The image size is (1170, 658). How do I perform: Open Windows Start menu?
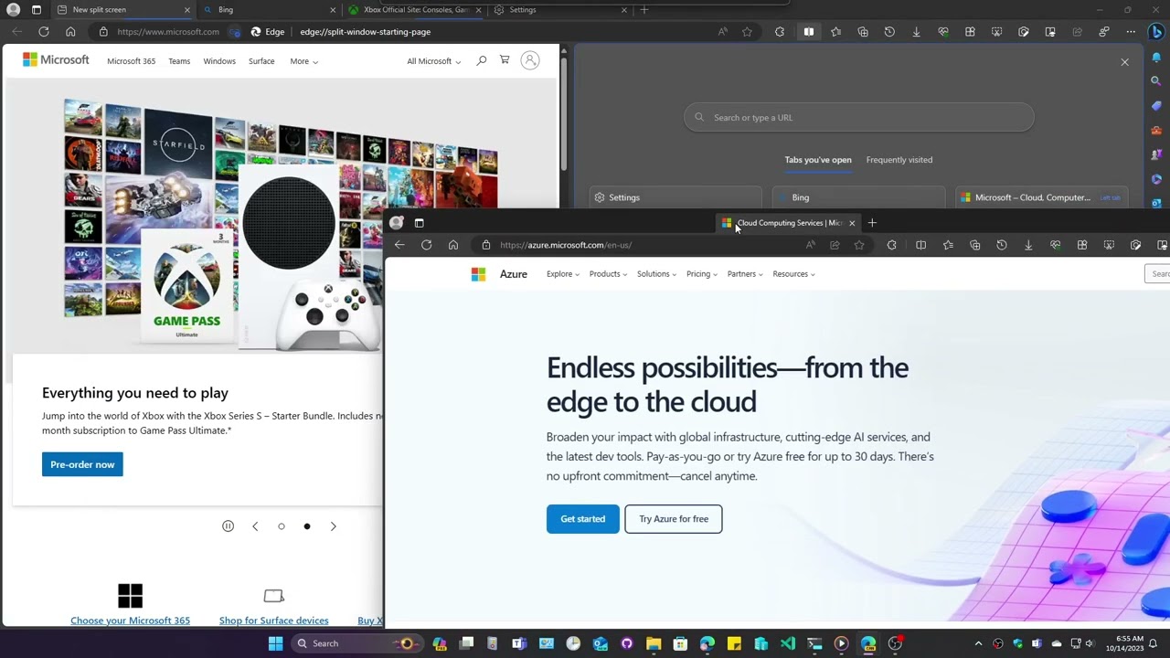[275, 643]
